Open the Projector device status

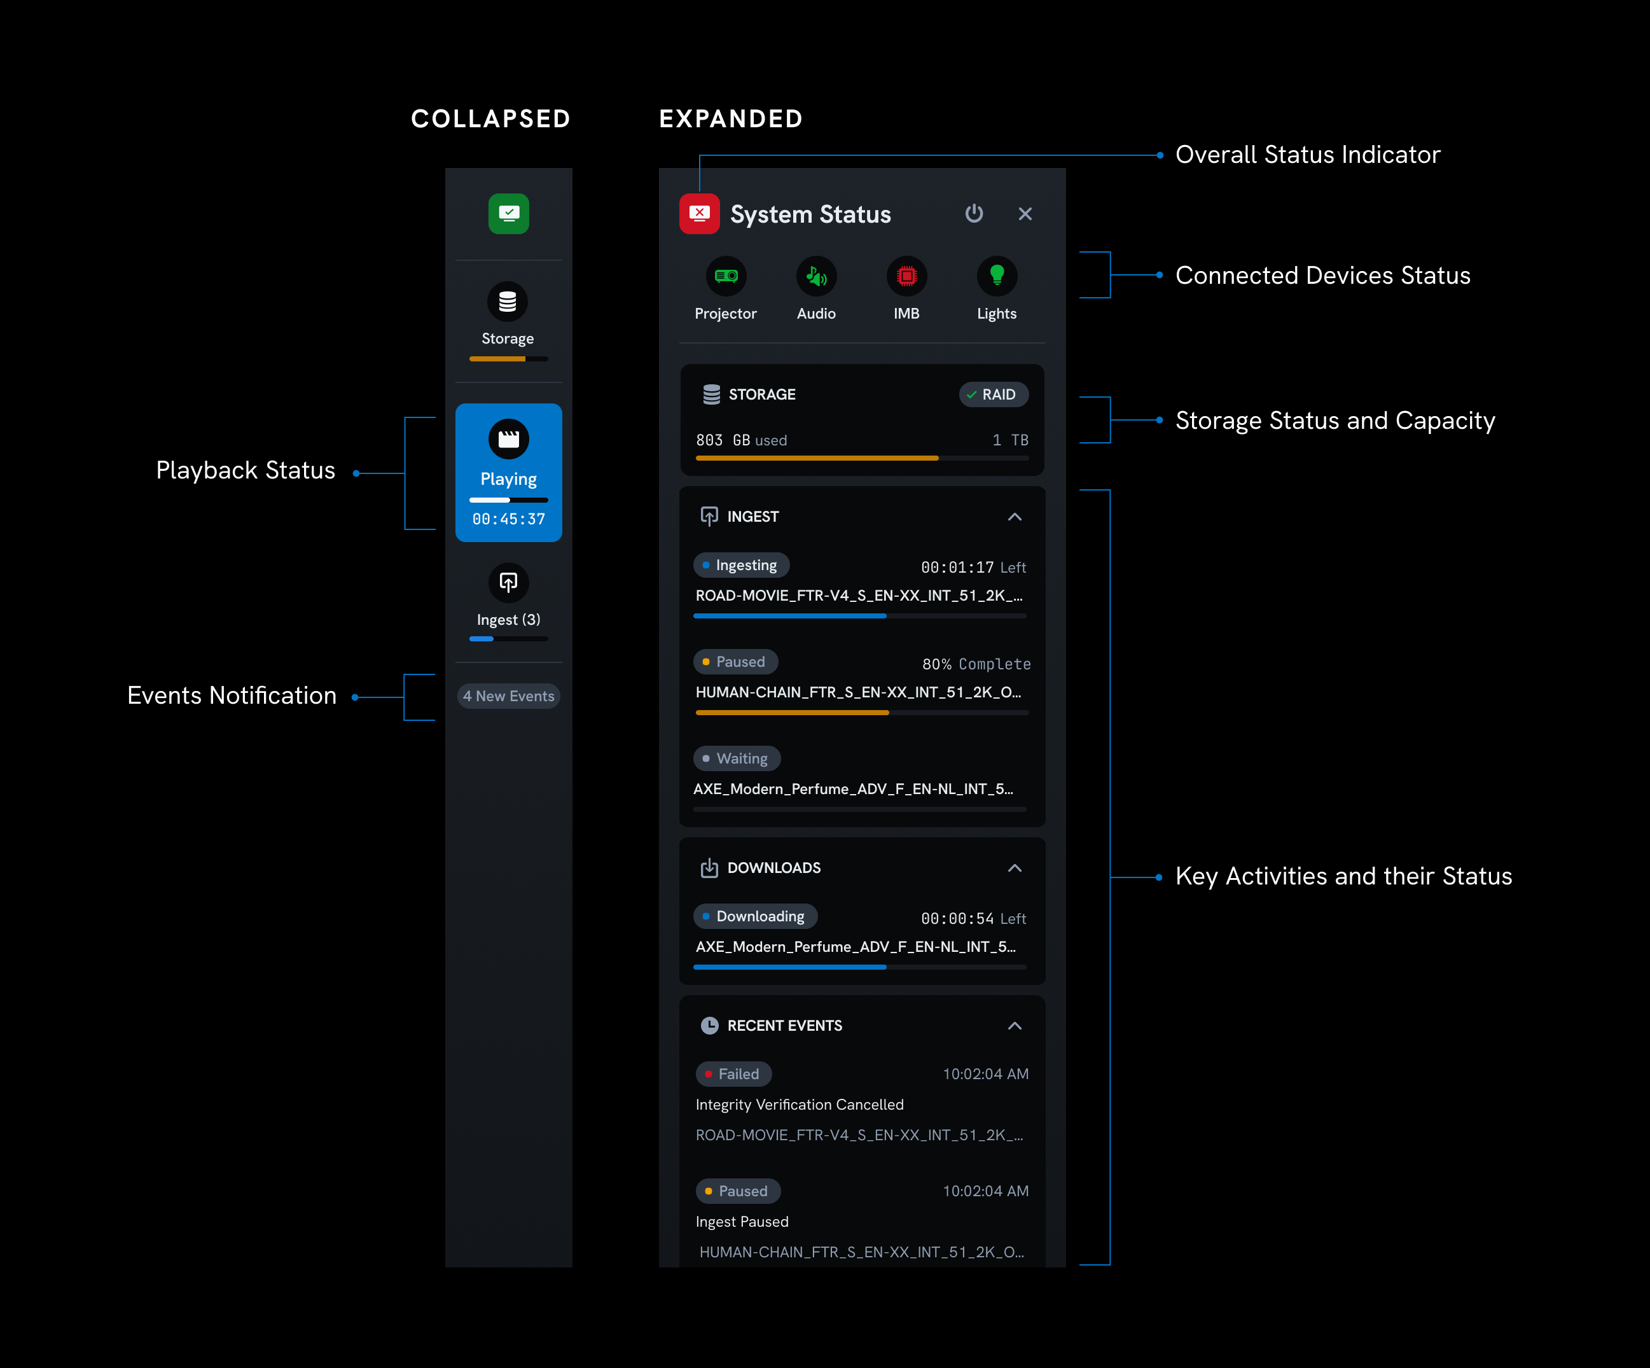point(726,289)
